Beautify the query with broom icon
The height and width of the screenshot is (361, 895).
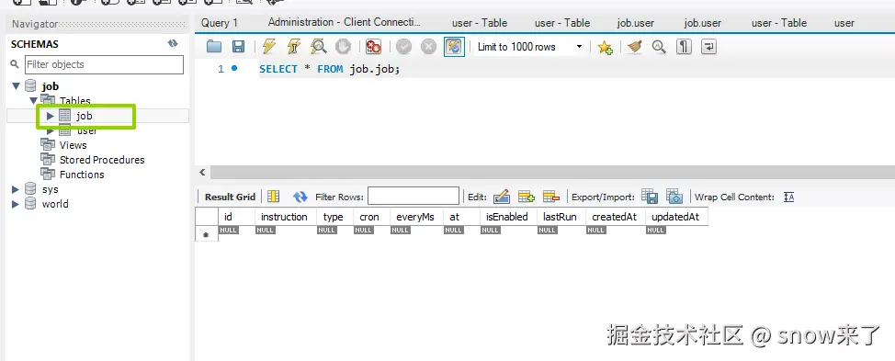[634, 47]
